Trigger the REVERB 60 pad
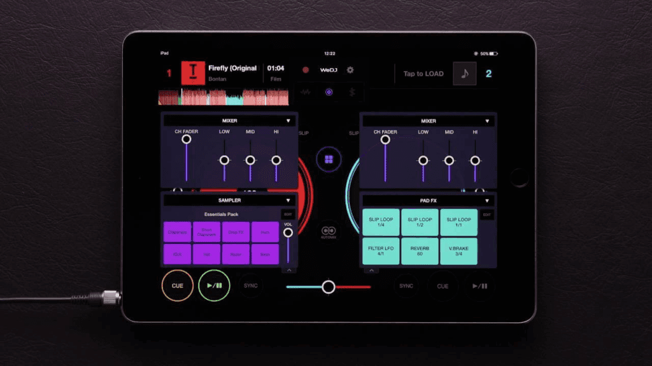Image resolution: width=652 pixels, height=366 pixels. [x=420, y=252]
